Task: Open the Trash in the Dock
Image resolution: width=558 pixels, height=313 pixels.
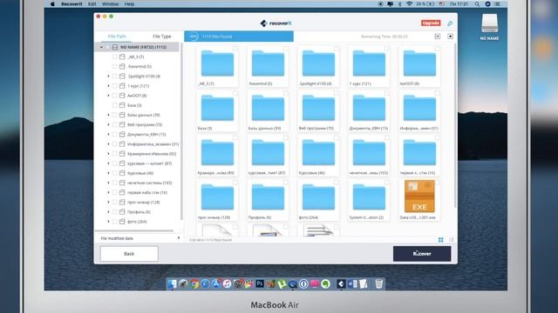Action: (378, 284)
